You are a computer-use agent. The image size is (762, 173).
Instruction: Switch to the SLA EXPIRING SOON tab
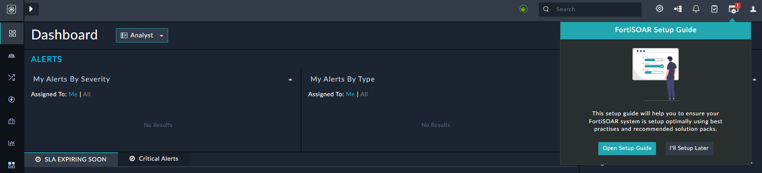(71, 159)
